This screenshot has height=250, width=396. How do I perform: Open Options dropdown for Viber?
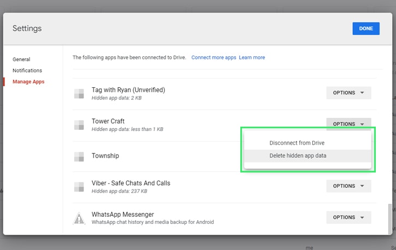pos(348,186)
